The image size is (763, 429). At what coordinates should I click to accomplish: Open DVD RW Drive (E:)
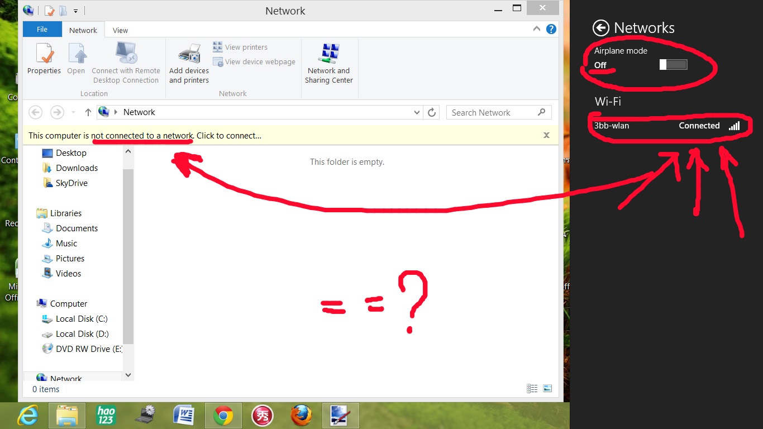82,349
